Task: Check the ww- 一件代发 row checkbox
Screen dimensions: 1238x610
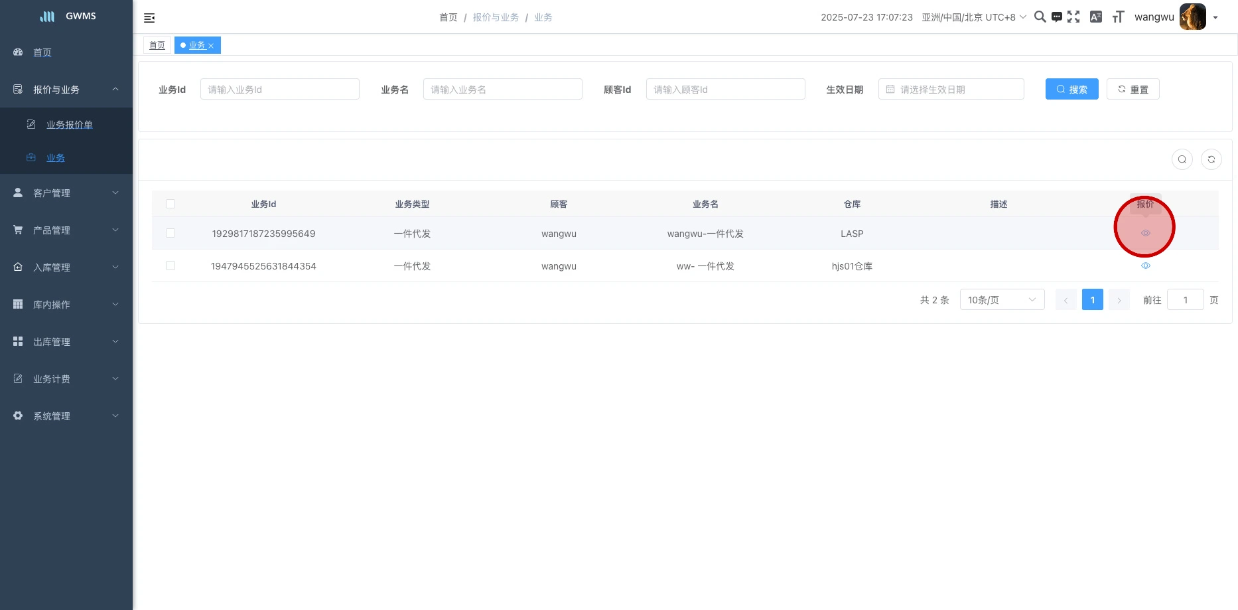Action: 171,266
